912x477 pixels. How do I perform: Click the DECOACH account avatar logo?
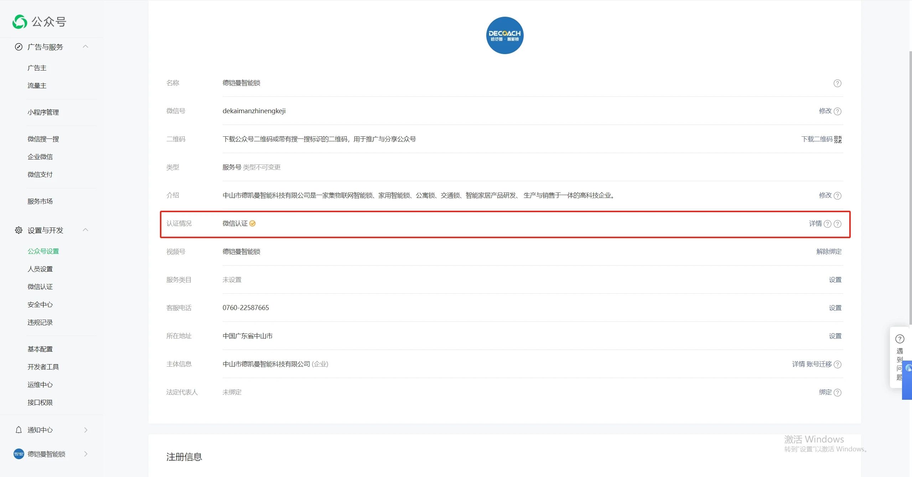click(x=504, y=36)
